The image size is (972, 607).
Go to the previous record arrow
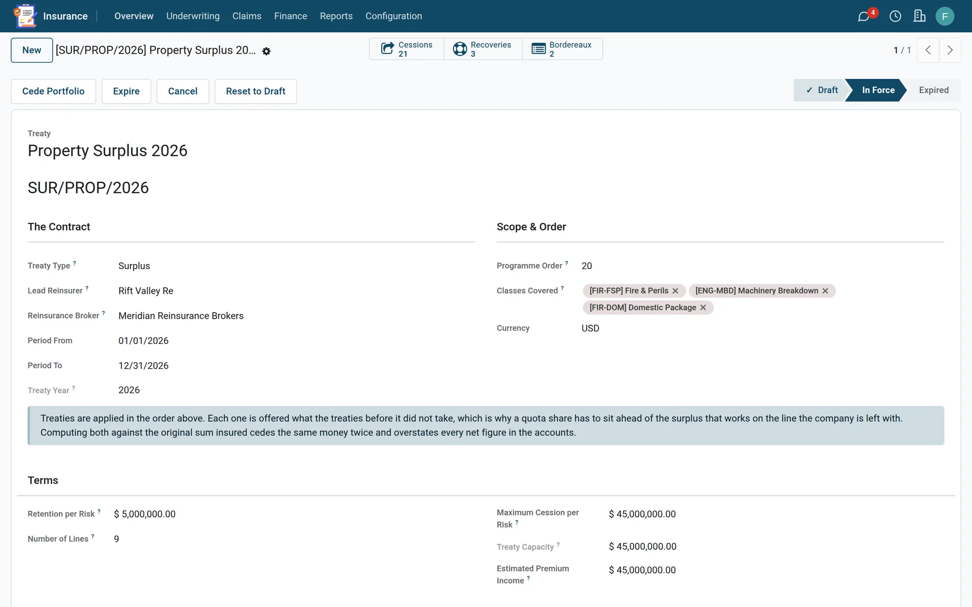coord(928,50)
